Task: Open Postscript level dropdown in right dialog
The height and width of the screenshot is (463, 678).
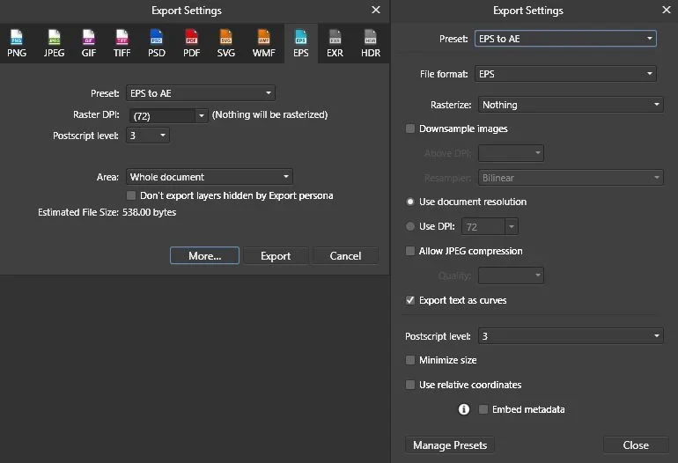Action: coord(571,336)
